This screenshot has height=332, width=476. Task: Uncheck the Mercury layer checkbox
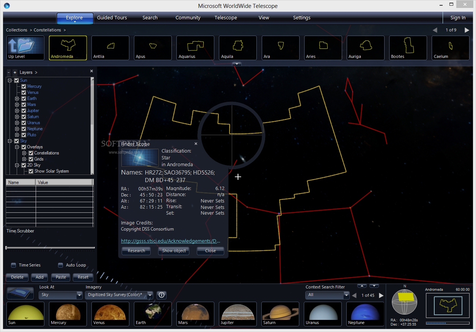[24, 86]
